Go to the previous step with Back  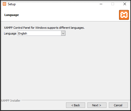[x=75, y=105]
